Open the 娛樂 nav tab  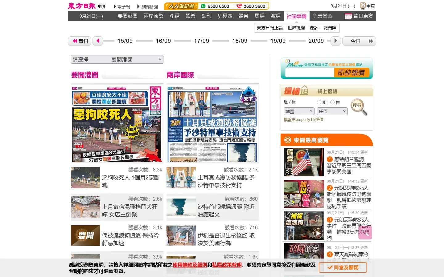point(191,16)
